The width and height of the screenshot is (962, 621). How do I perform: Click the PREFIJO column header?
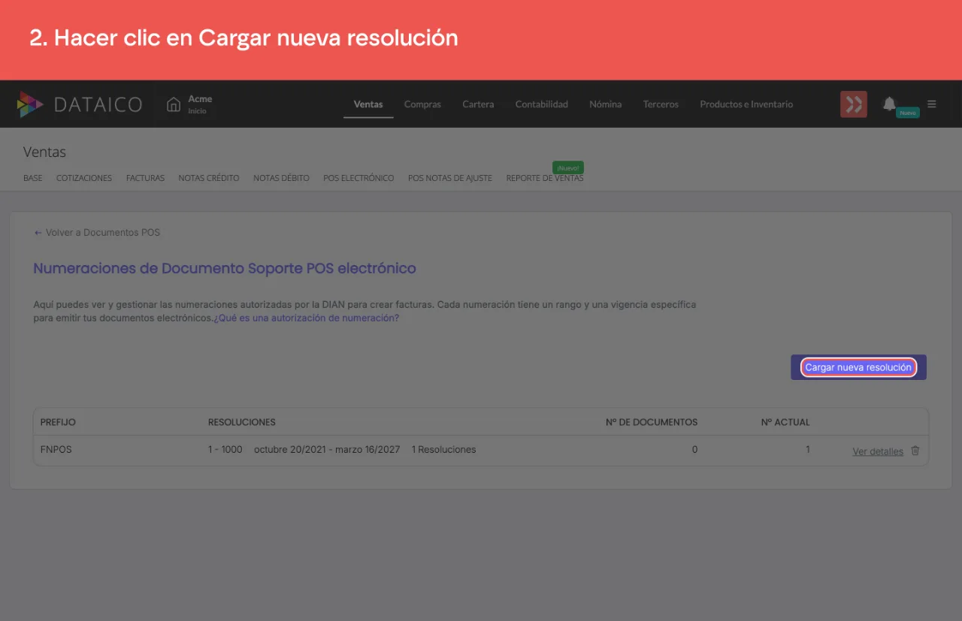58,422
